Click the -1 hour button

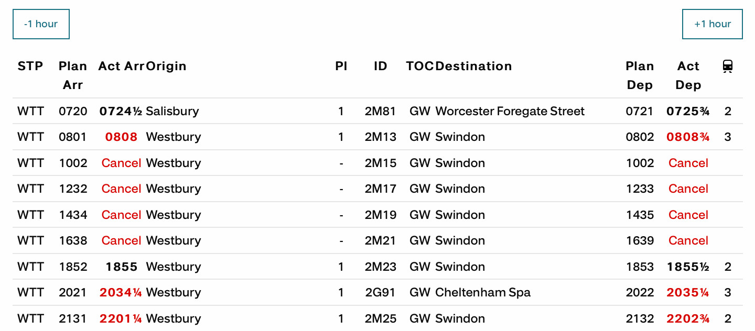click(41, 24)
